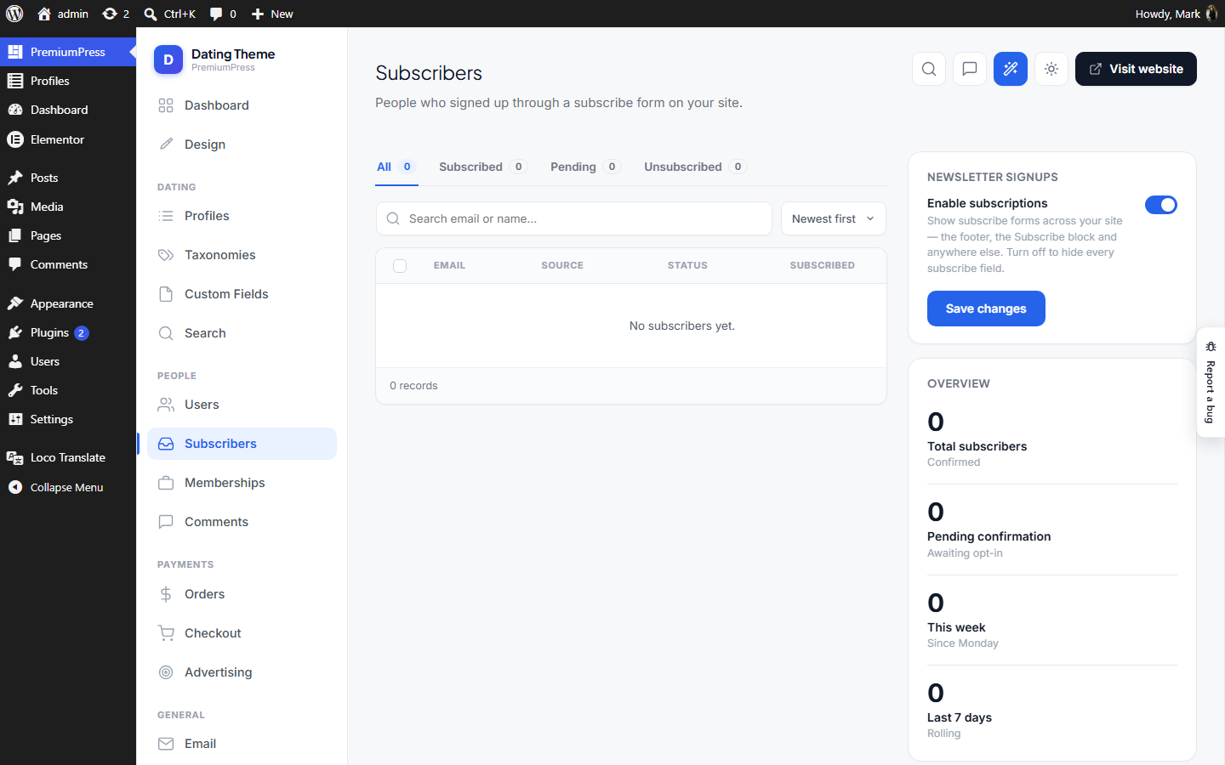Switch to the All tab
Viewport: 1225px width, 765px height.
(396, 167)
